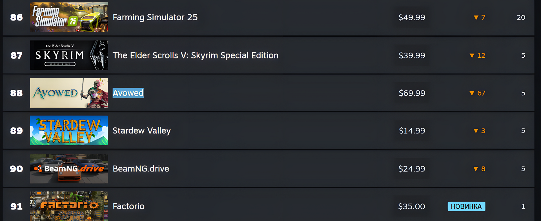
Task: Click the $14.99 Stardew Valley price
Action: 412,131
